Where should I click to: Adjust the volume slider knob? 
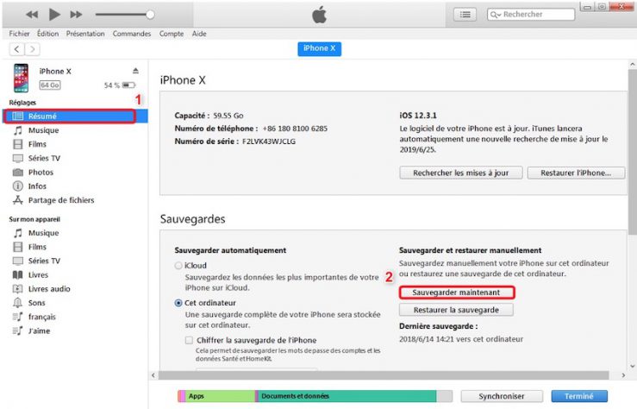coord(150,15)
